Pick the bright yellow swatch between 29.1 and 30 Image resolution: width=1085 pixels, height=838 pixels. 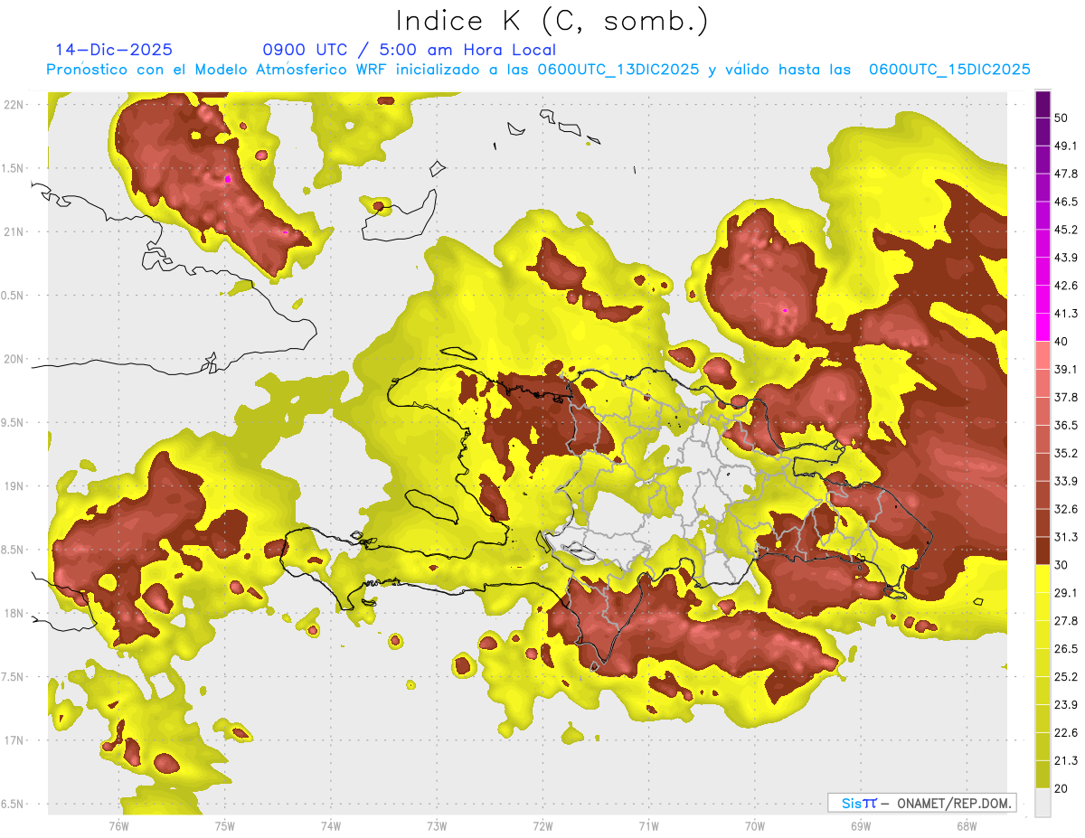(x=1043, y=579)
